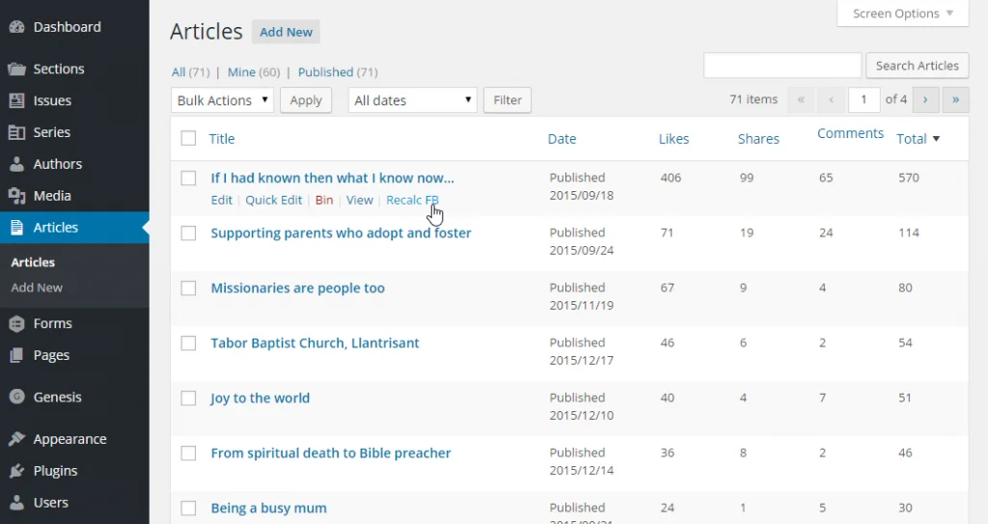988x524 pixels.
Task: Click the search articles text field
Action: click(x=782, y=66)
